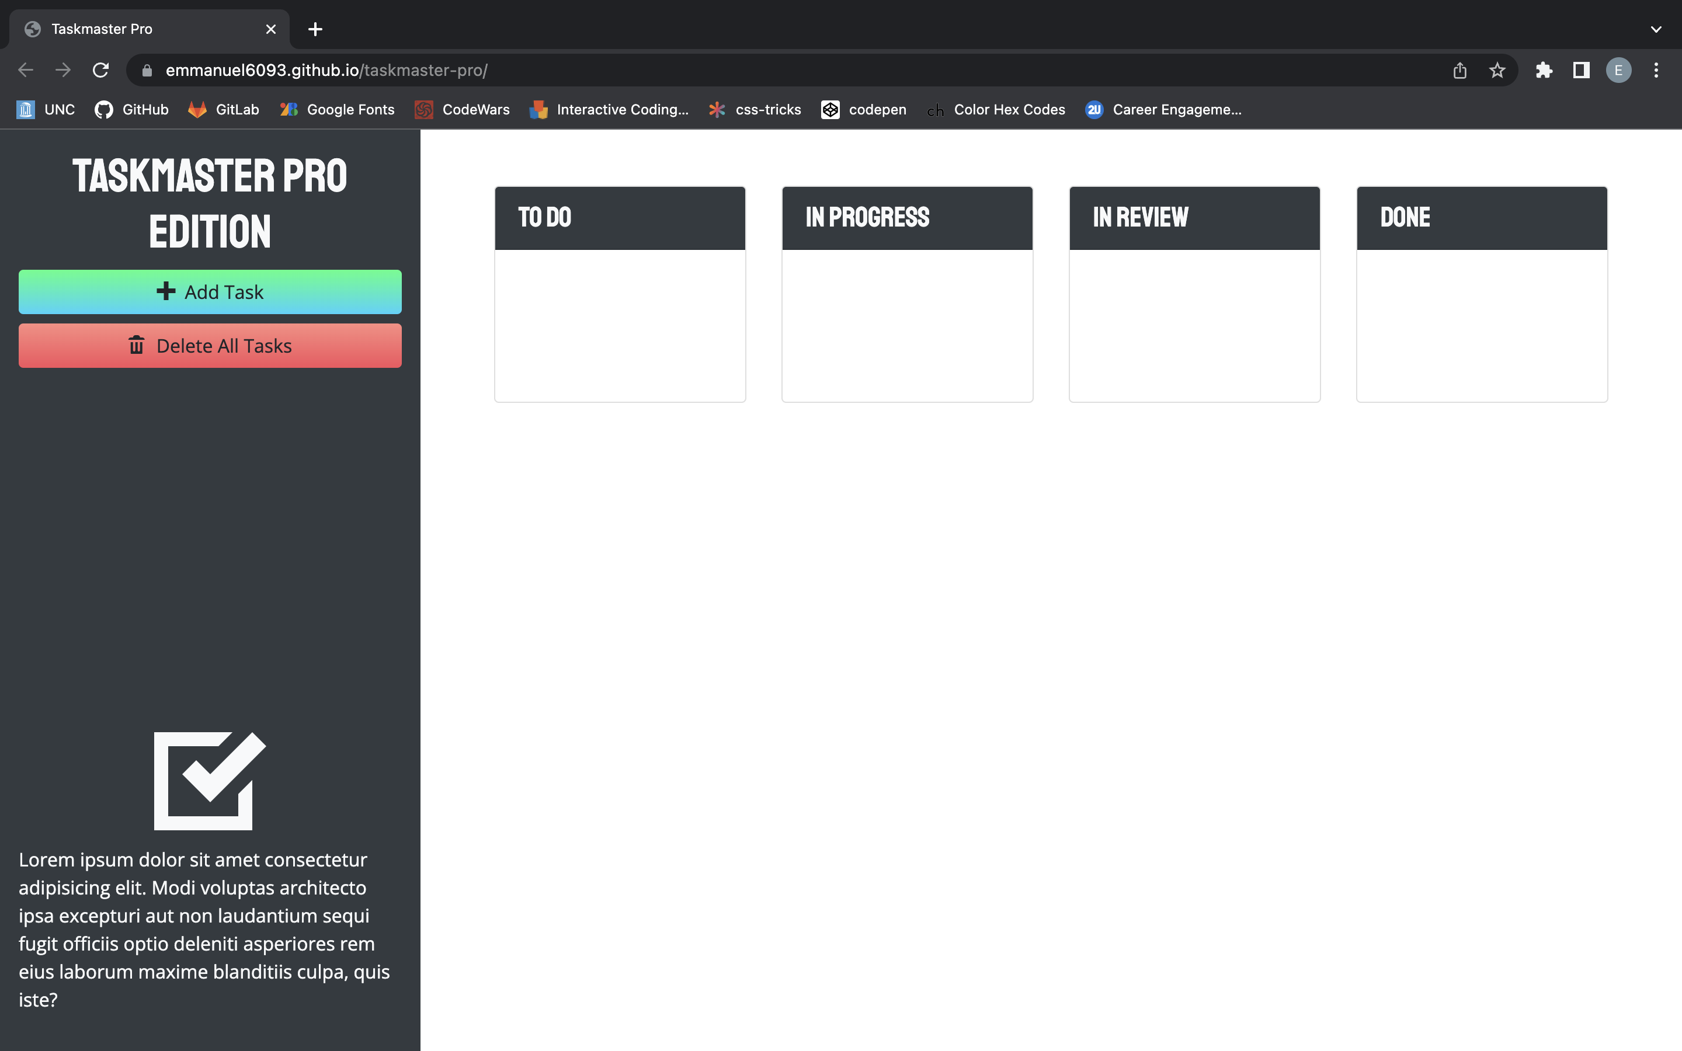Image resolution: width=1682 pixels, height=1051 pixels.
Task: Open the browser extensions puzzle icon
Action: (x=1544, y=69)
